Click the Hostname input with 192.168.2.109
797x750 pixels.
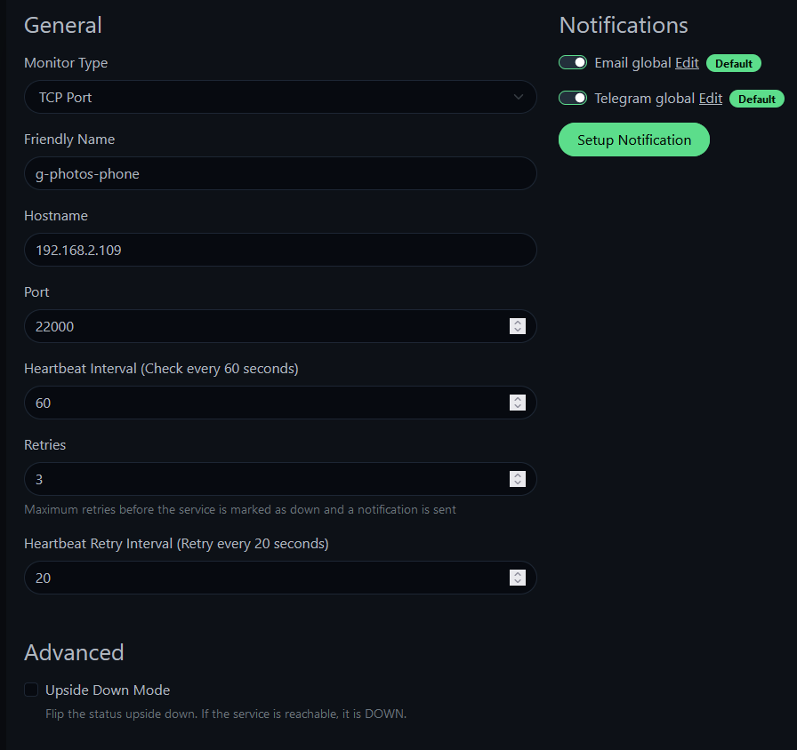click(280, 250)
